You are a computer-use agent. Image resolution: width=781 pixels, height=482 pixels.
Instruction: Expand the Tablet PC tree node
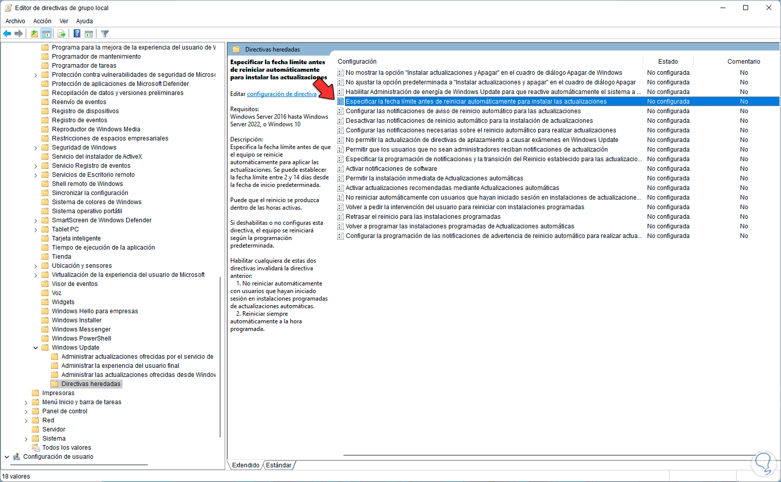pos(35,230)
